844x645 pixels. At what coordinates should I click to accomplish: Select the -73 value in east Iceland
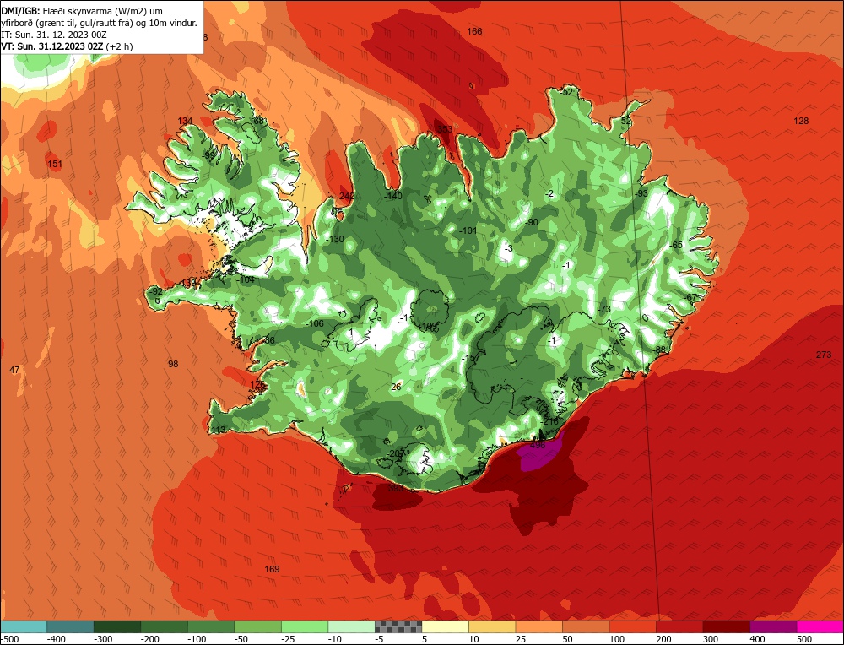tap(604, 309)
